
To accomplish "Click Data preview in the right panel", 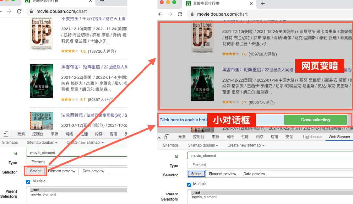I will (x=254, y=174).
